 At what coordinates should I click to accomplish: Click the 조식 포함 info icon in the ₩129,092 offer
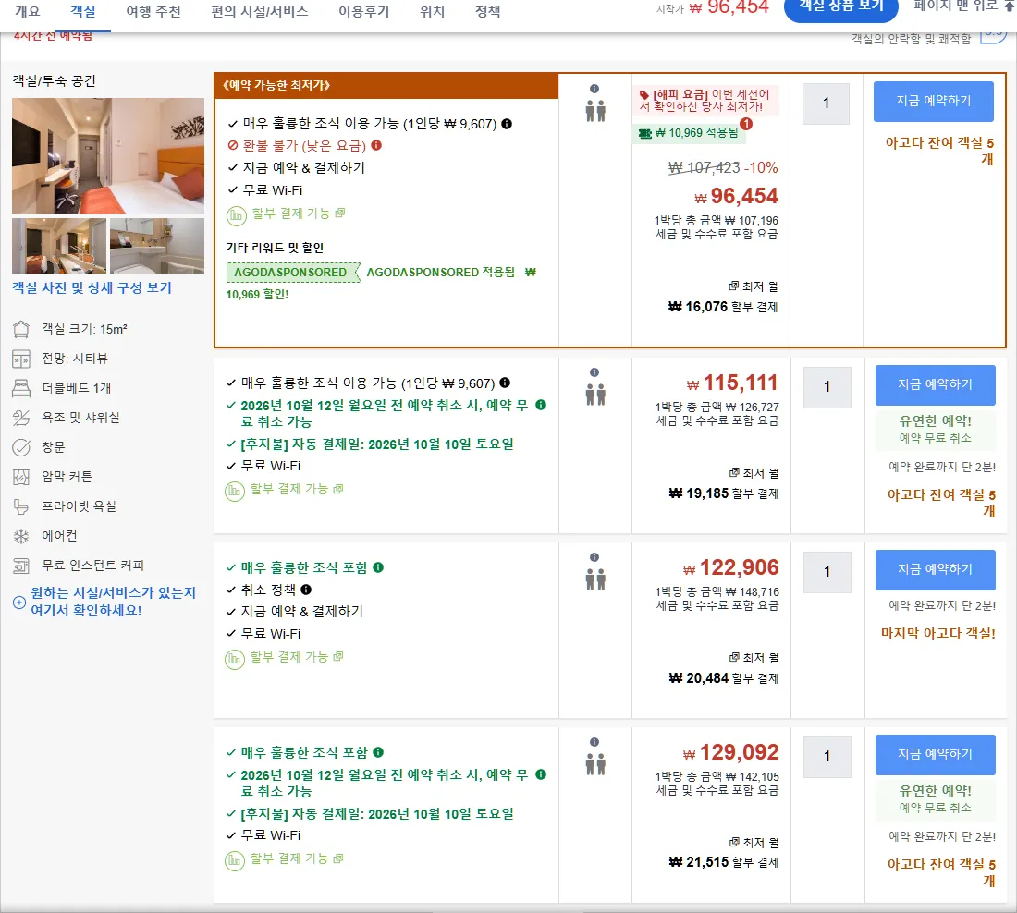[x=378, y=752]
